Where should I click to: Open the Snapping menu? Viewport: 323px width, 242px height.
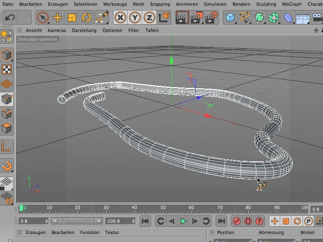tap(160, 4)
